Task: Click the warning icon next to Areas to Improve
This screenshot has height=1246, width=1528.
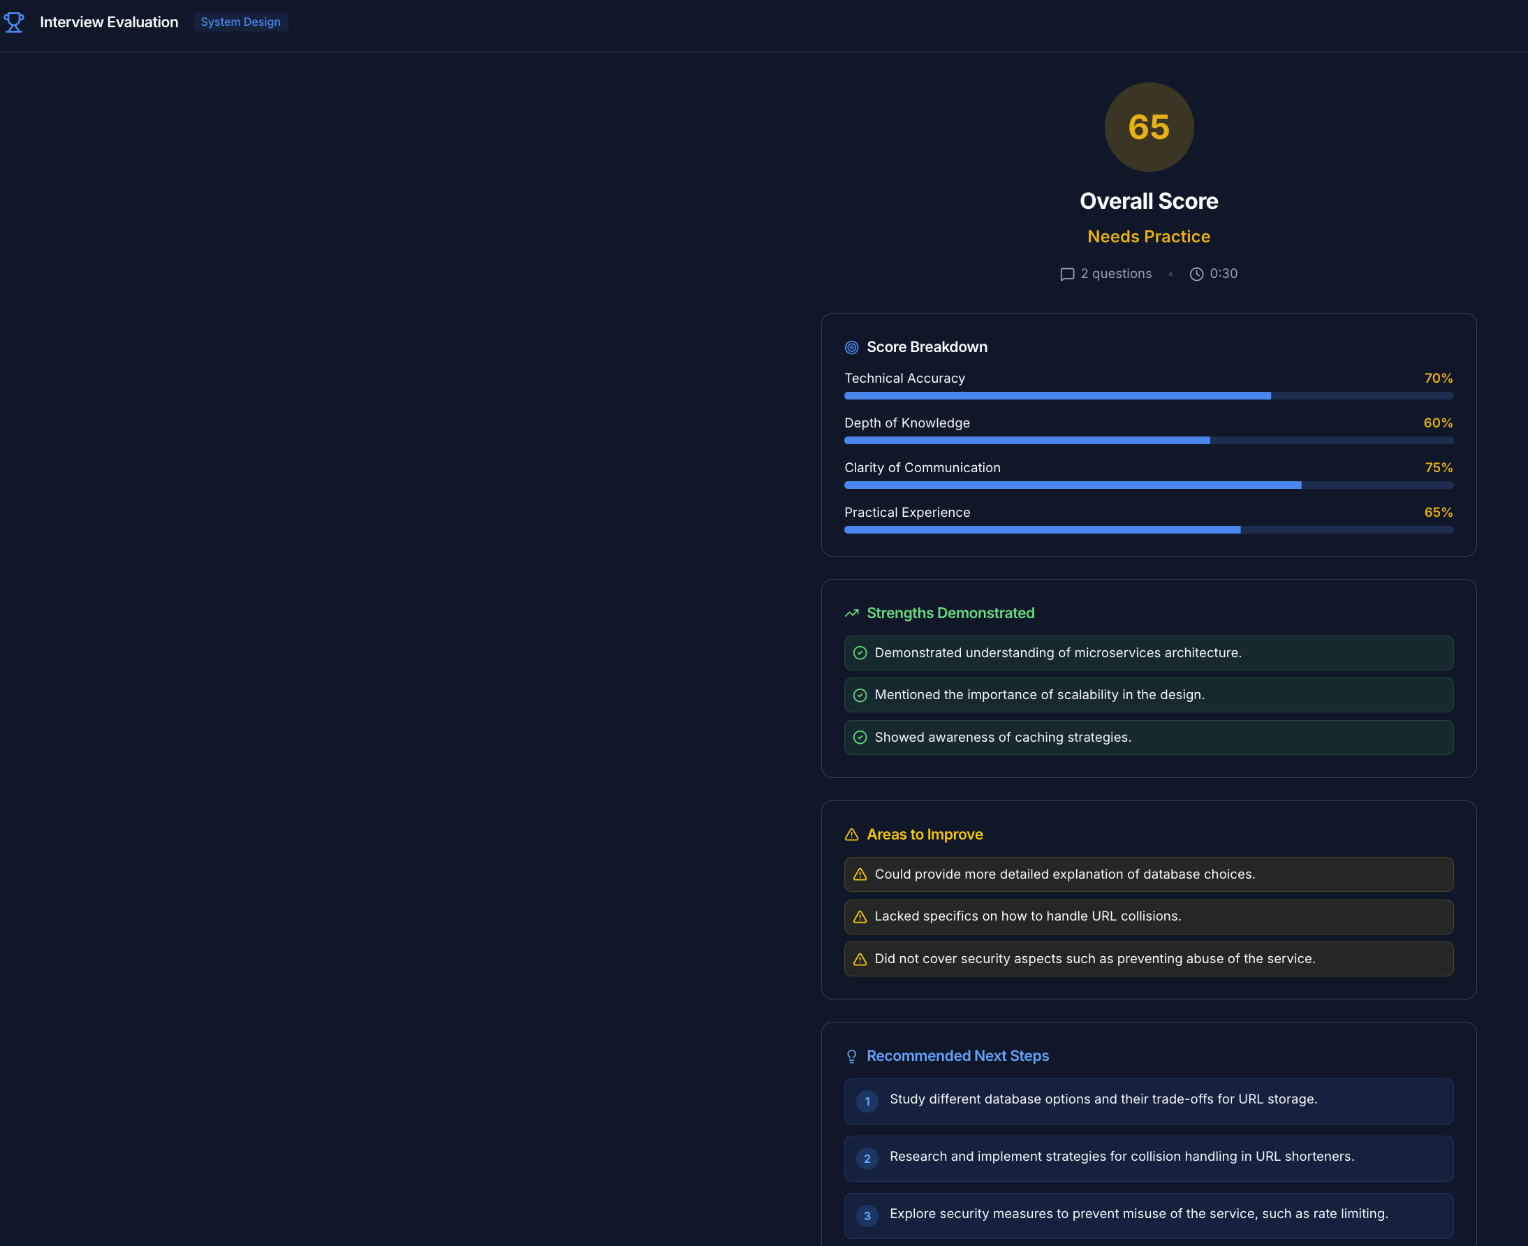Action: coord(852,835)
